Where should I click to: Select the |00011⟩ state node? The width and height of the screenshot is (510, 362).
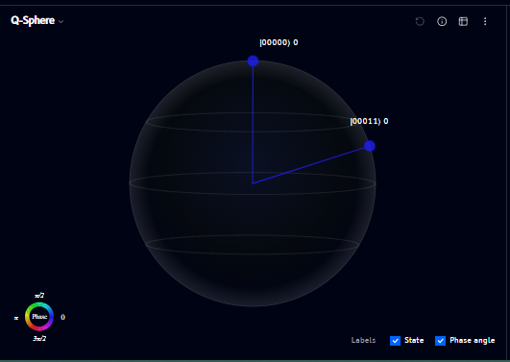point(370,146)
